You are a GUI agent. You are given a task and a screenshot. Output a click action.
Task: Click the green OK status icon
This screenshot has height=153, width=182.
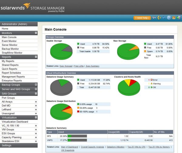click(x=151, y=87)
